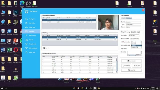This screenshot has width=160, height=90.
Task: Open Microsoft Edge desktop shortcut
Action: tap(22, 4)
